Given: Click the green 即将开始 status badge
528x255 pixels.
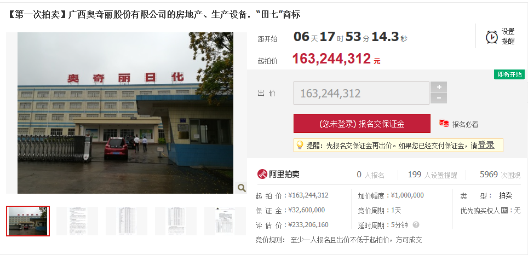Looking at the screenshot, I should click(x=509, y=74).
